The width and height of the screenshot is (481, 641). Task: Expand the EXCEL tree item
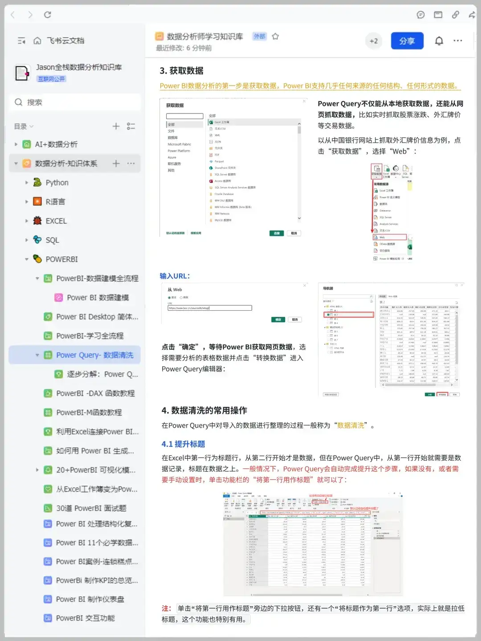(x=27, y=221)
